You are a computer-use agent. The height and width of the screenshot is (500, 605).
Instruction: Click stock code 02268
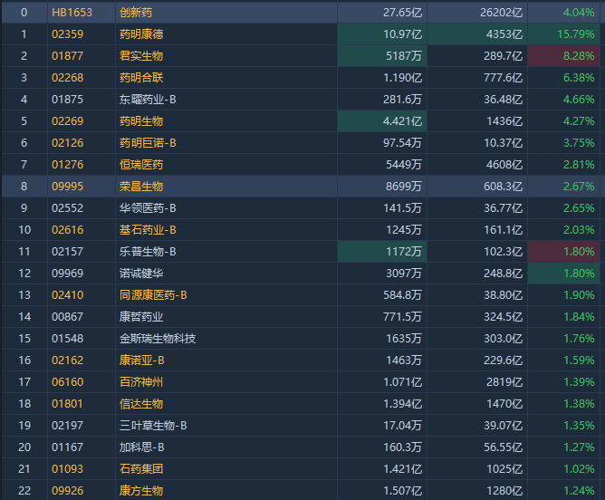68,78
